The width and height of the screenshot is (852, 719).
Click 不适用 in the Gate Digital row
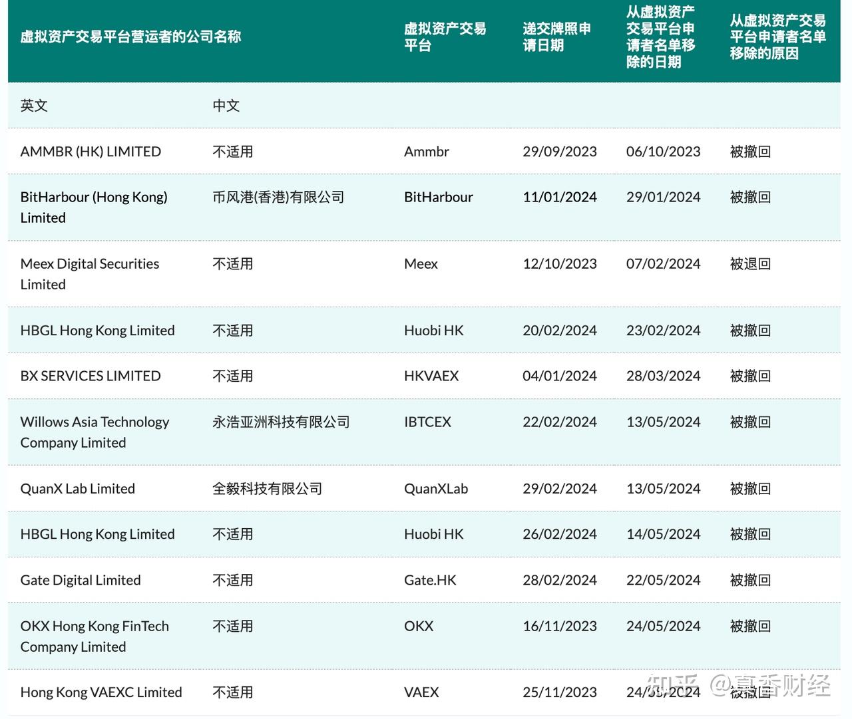click(x=233, y=581)
